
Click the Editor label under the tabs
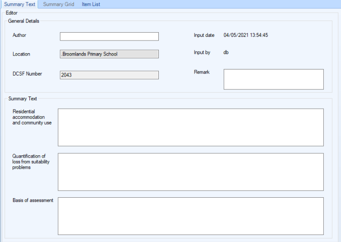pos(12,13)
